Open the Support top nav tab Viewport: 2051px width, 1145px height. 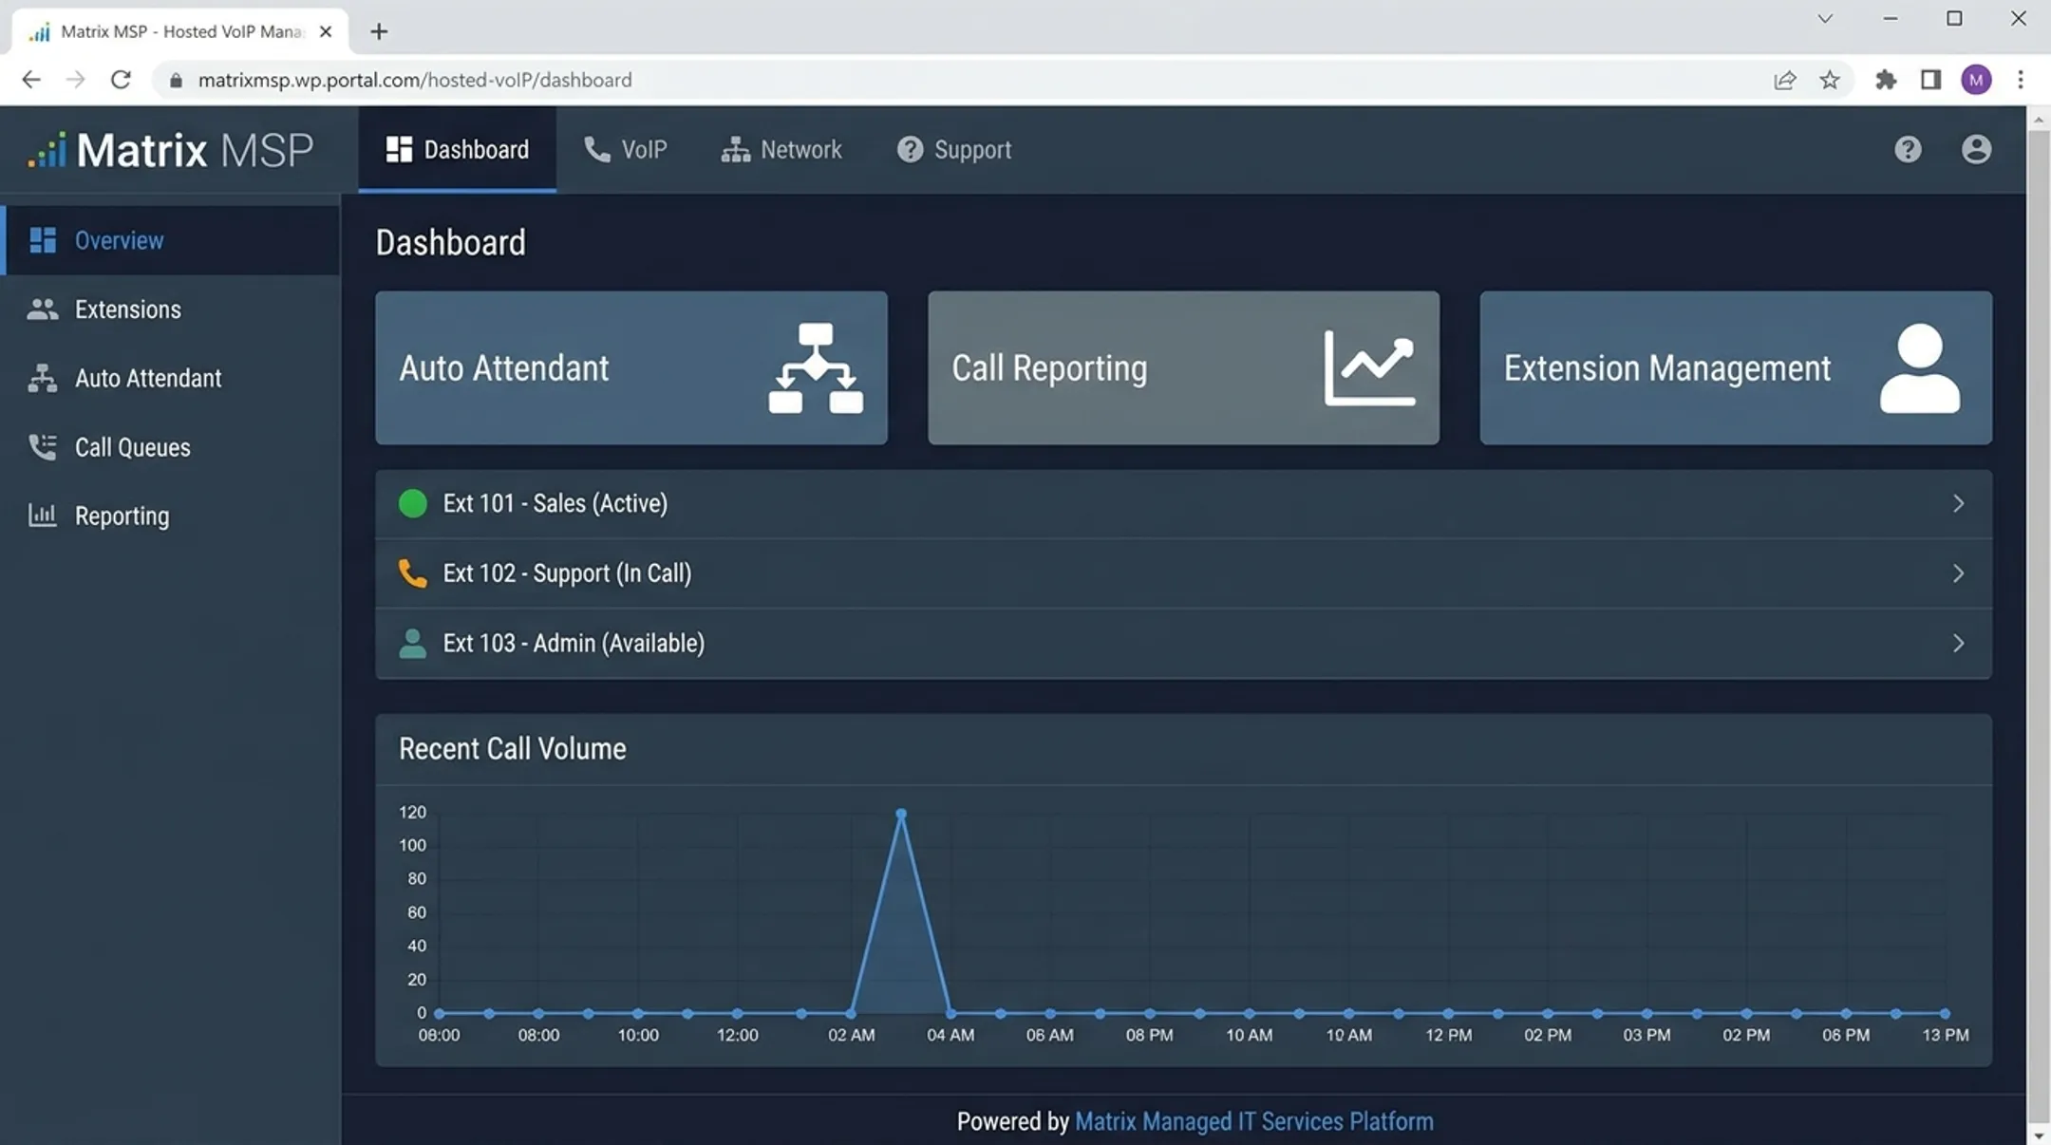[x=954, y=150]
